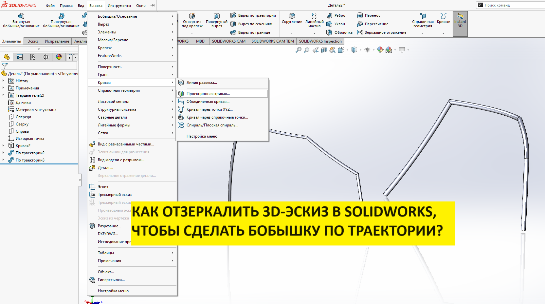Click the Edit Appearance pencil icon
This screenshot has width=545, height=304.
click(x=380, y=50)
